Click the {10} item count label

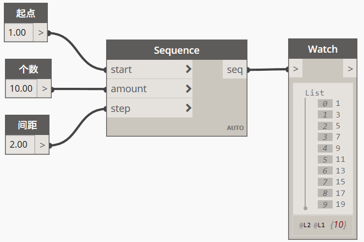(x=338, y=224)
